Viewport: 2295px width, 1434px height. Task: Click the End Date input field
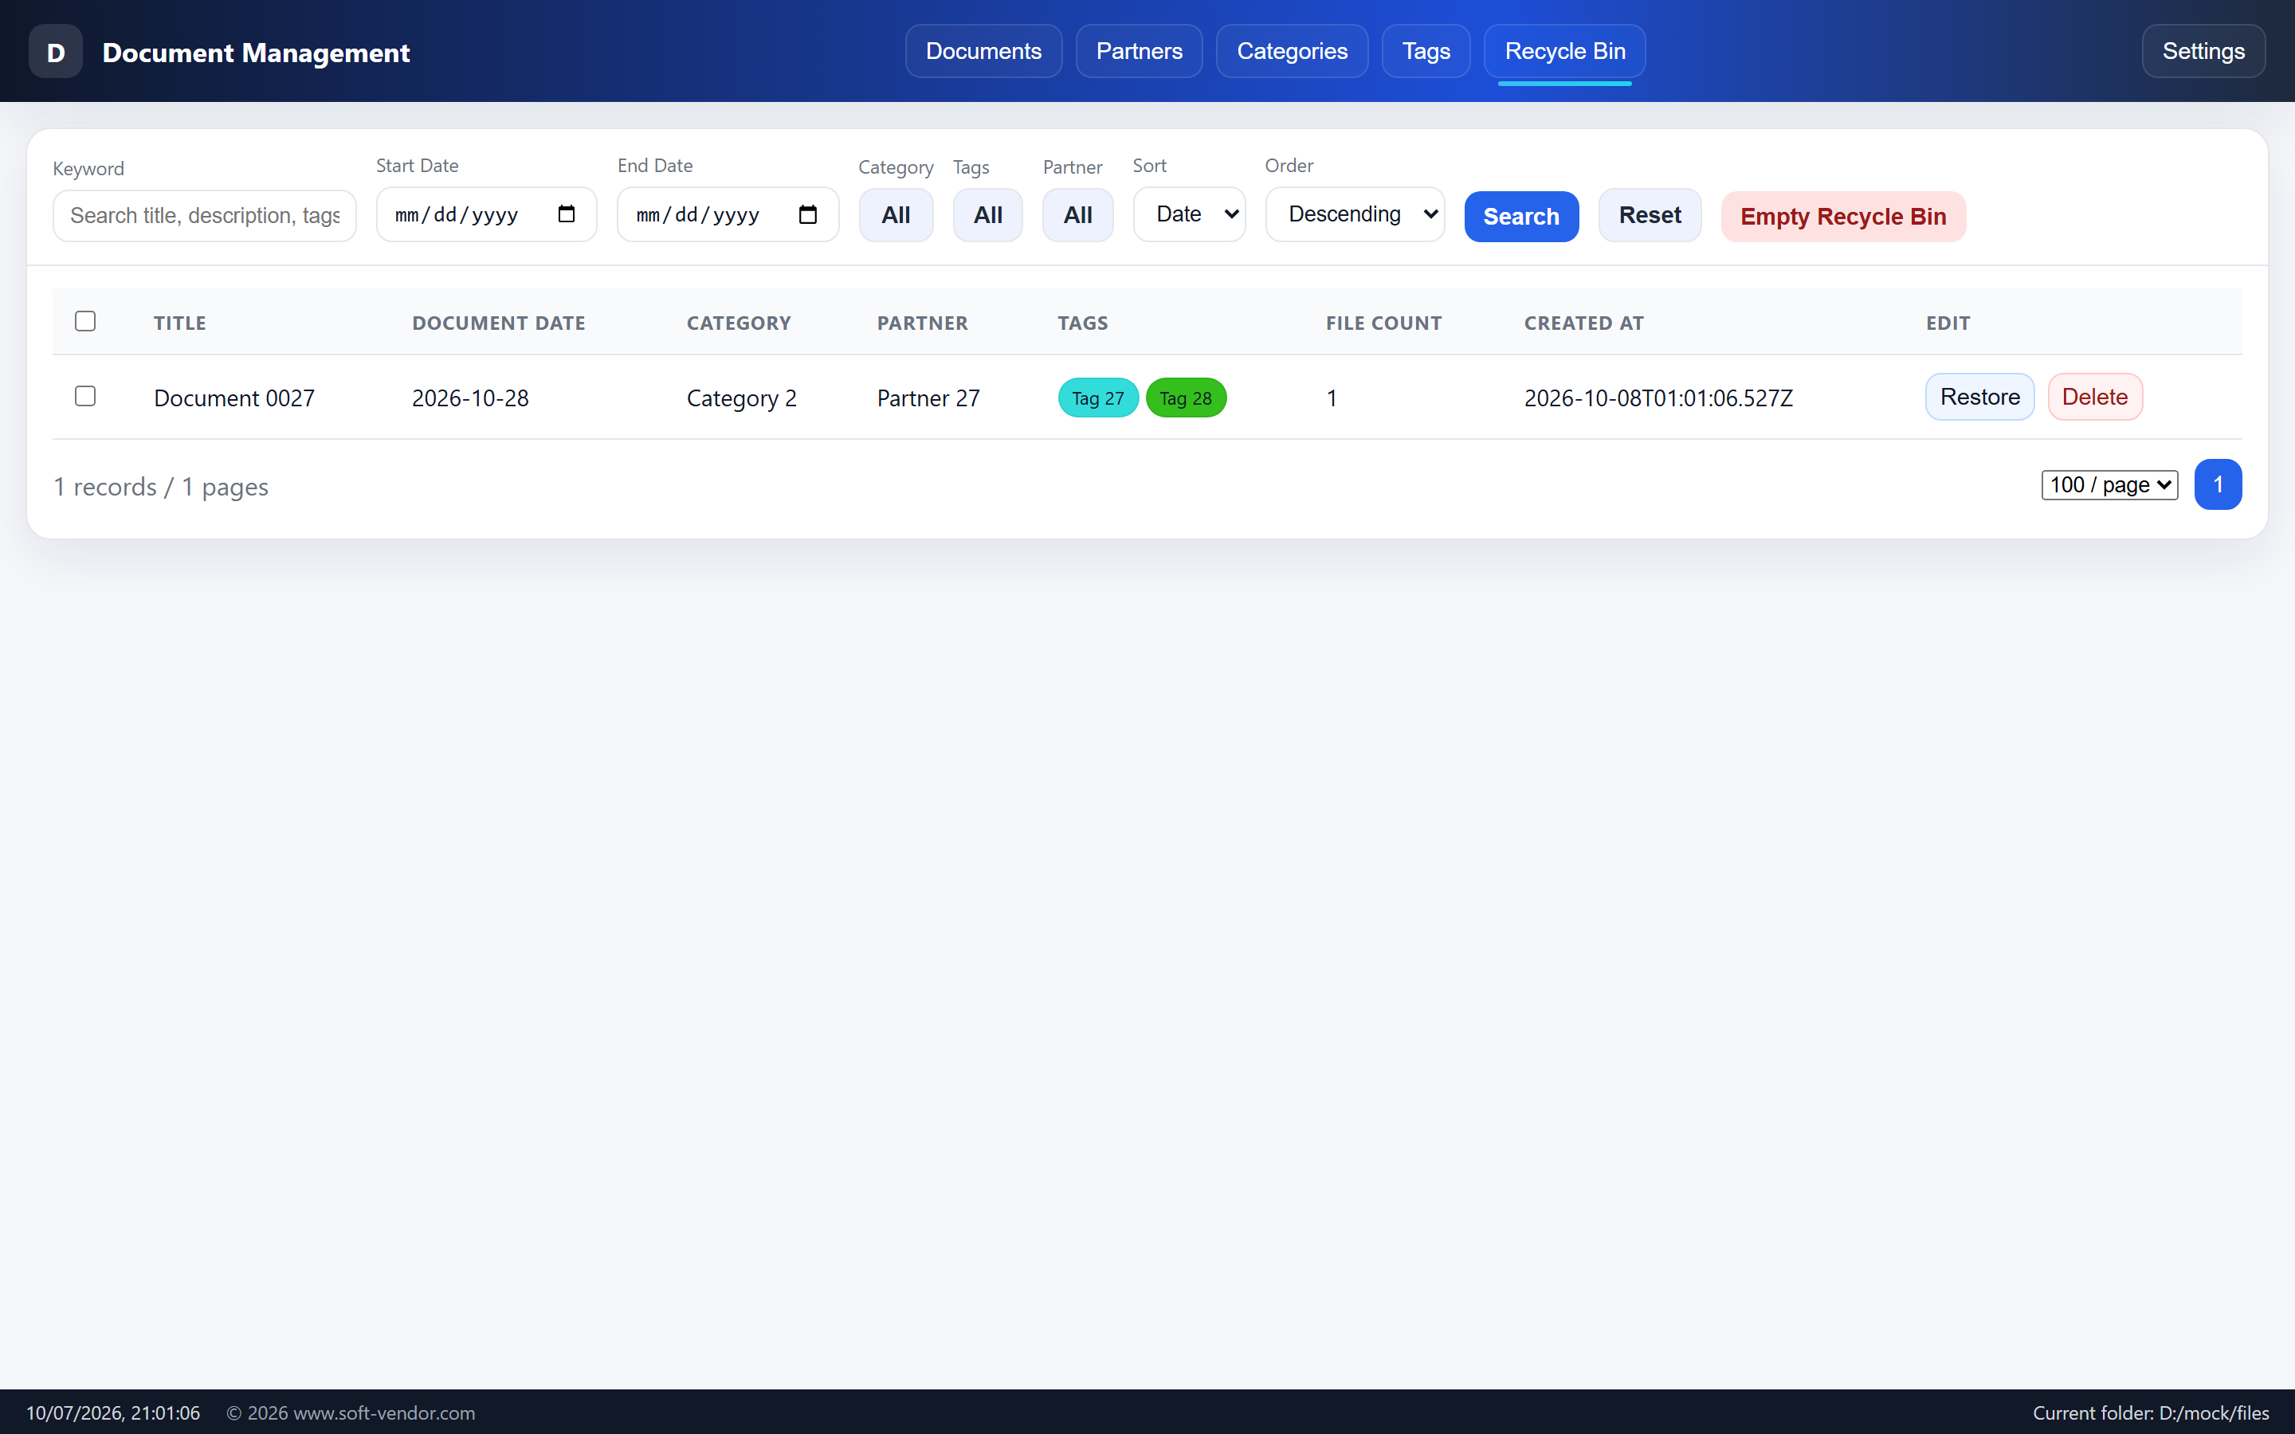(728, 214)
